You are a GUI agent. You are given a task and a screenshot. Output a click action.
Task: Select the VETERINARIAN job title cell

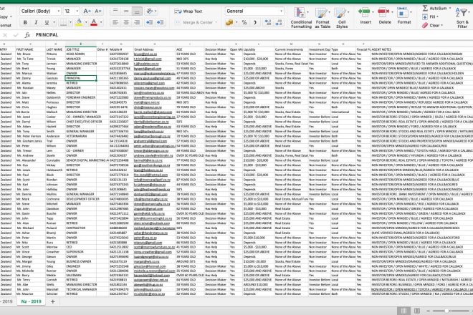coord(80,136)
